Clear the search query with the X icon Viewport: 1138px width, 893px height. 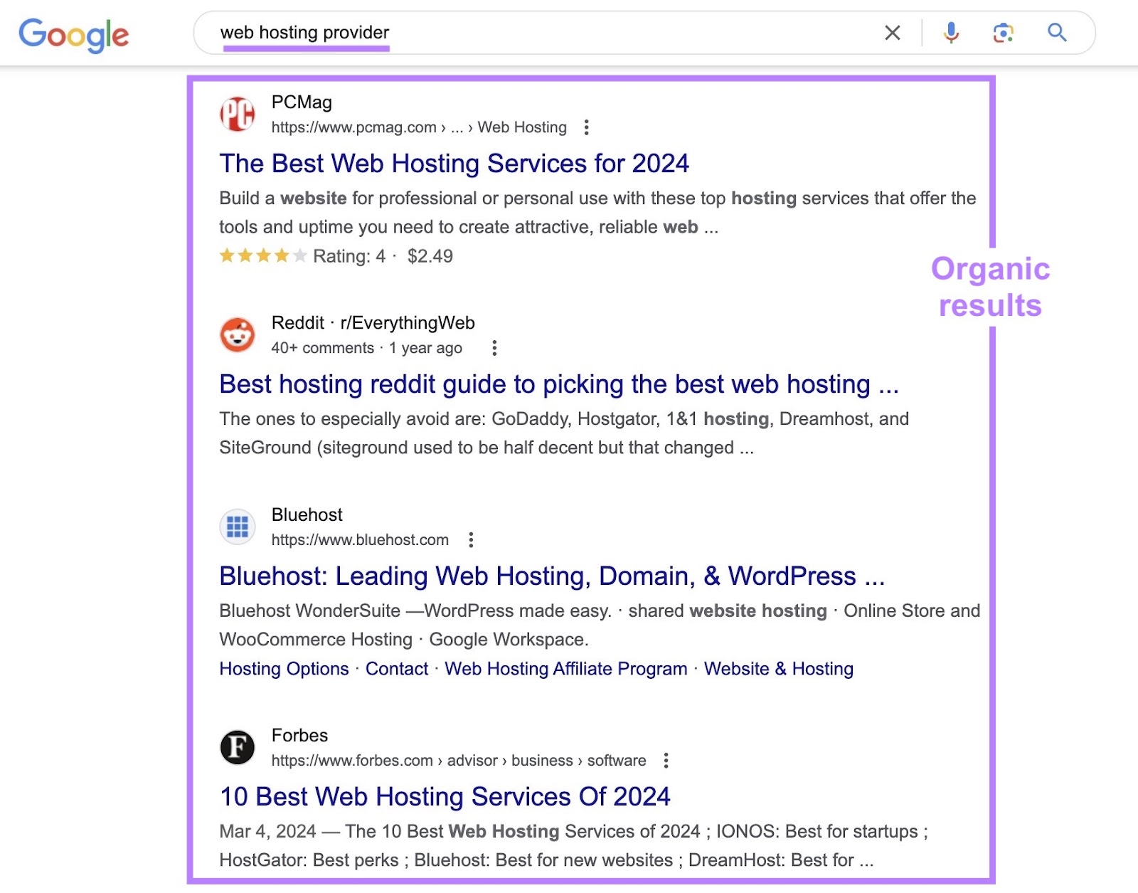[x=892, y=33]
